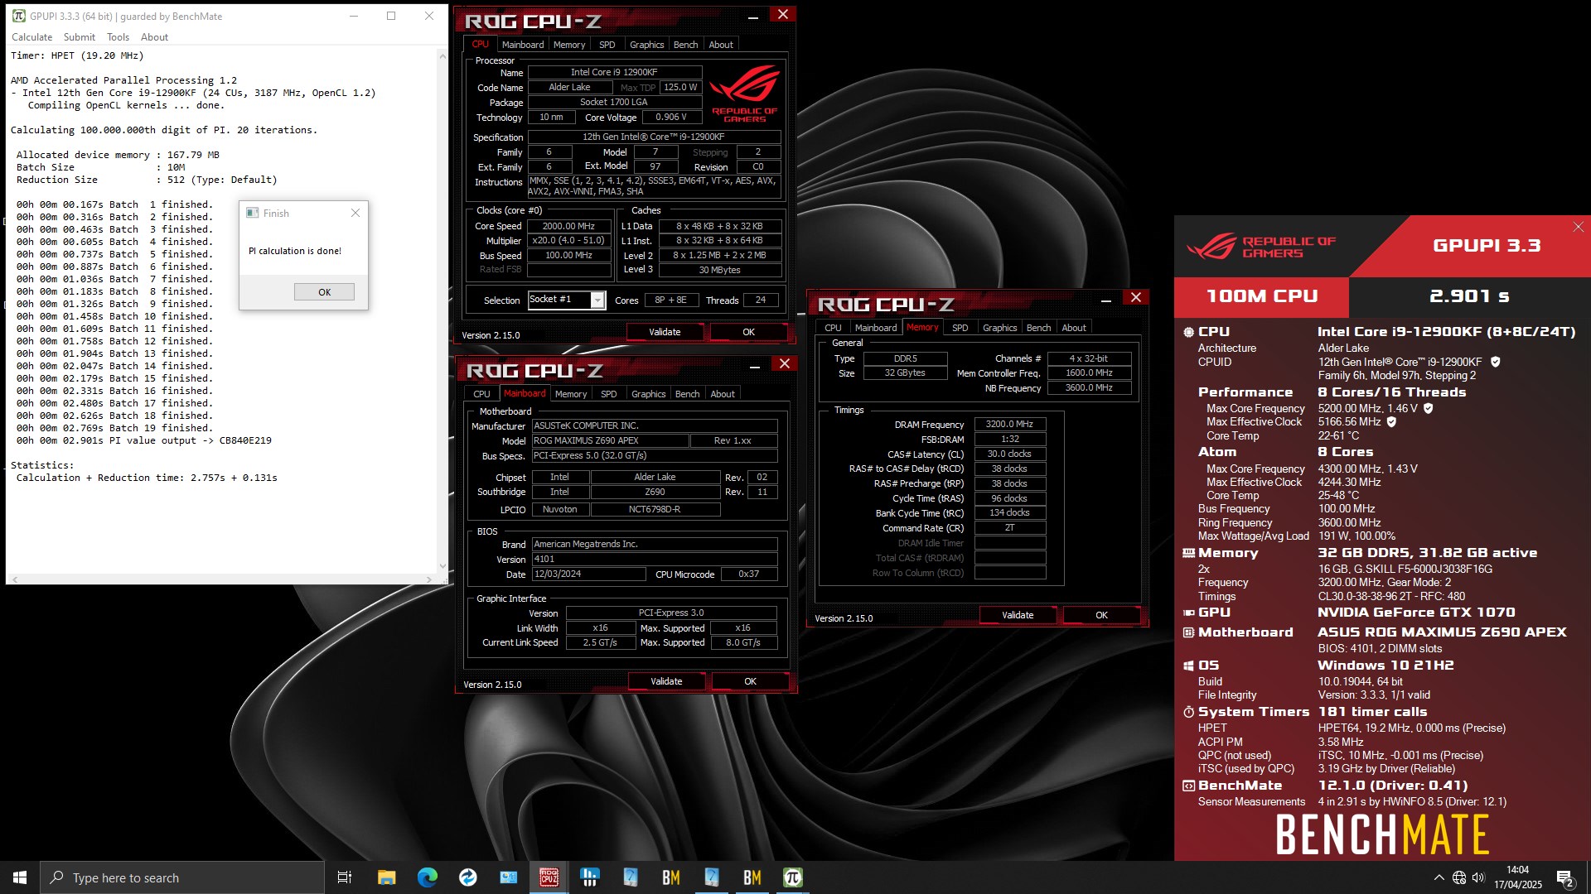Click the GPUPI pi icon in title bar
This screenshot has width=1591, height=894.
[18, 16]
